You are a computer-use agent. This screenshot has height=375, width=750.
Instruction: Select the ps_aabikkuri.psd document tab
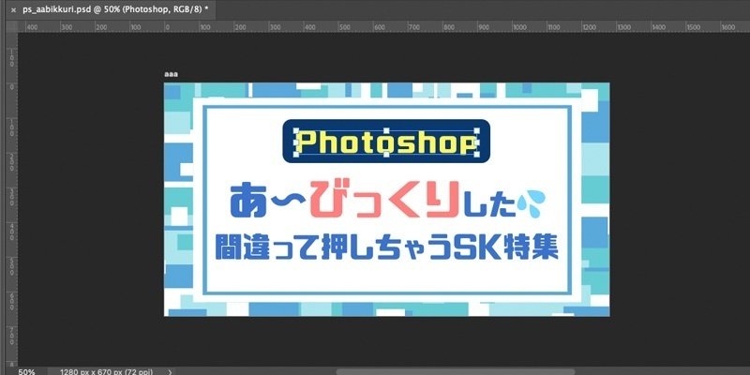click(111, 9)
